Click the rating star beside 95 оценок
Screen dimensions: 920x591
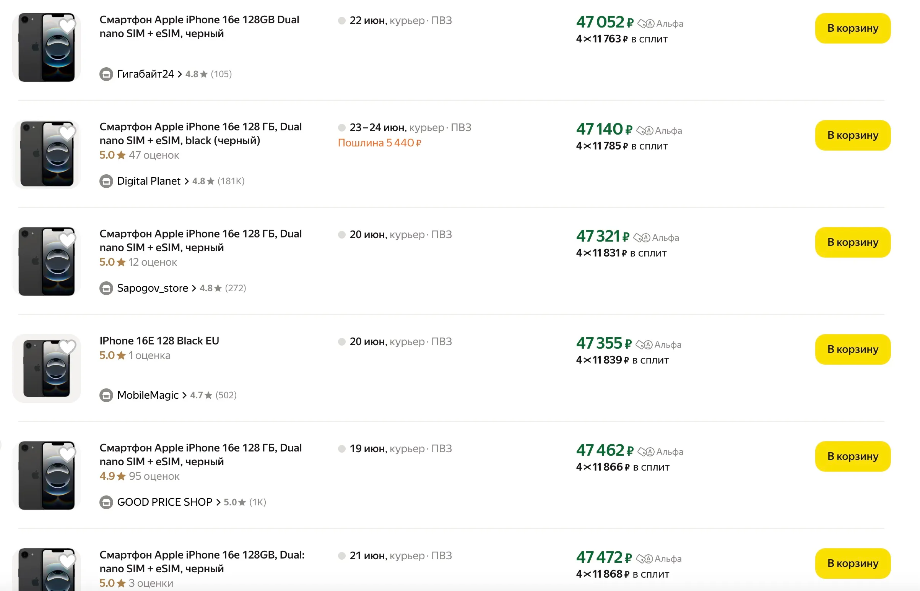(x=121, y=476)
